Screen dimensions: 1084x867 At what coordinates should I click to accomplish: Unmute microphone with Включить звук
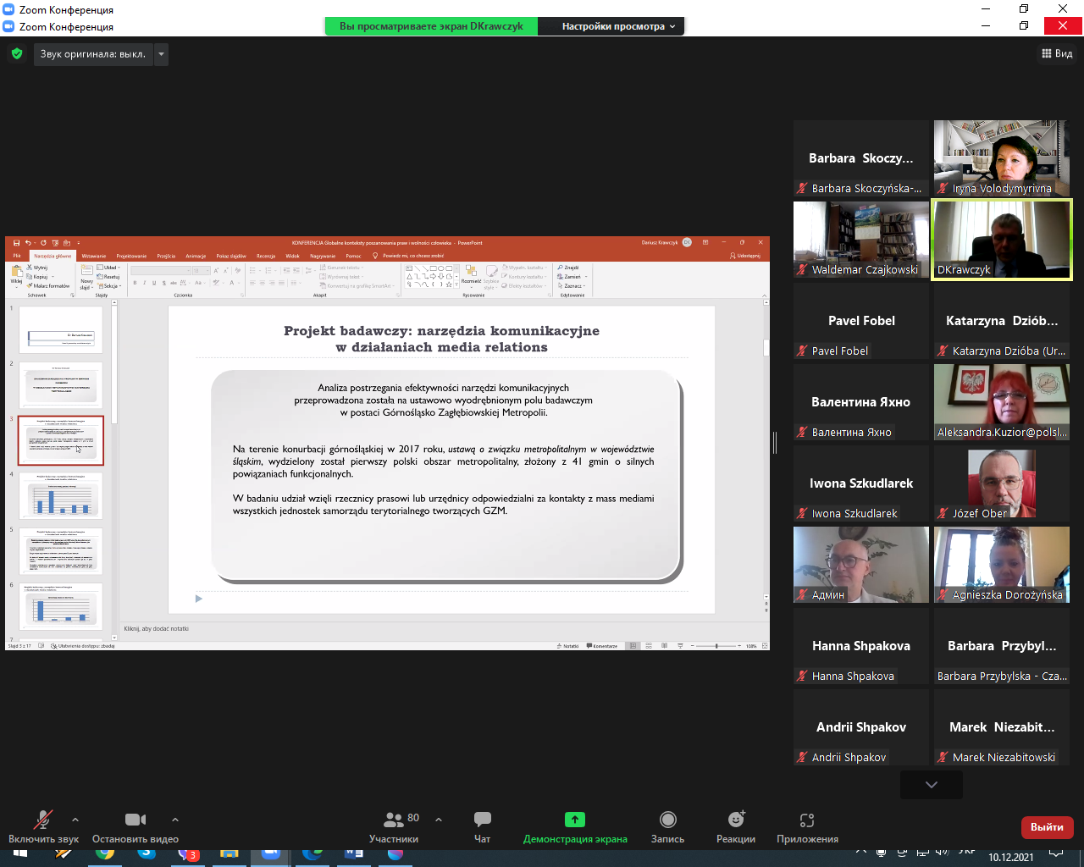(x=42, y=826)
